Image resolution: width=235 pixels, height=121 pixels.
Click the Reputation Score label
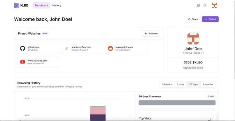click(193, 68)
